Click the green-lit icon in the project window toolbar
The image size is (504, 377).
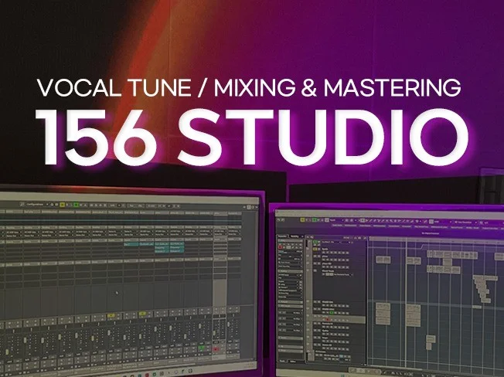click(x=316, y=219)
